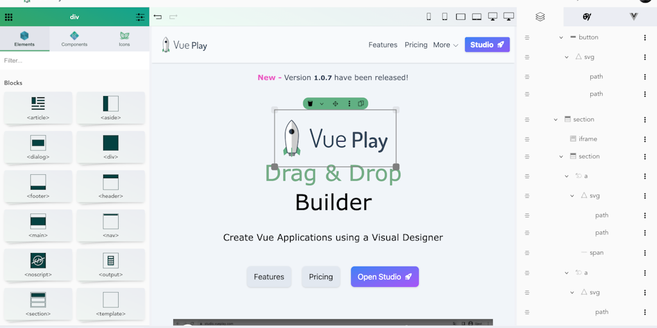Pick the <main> block
Image resolution: width=657 pixels, height=328 pixels.
coord(38,226)
